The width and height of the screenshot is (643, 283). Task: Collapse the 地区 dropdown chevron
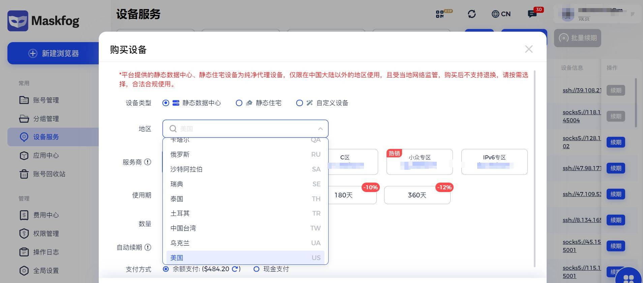320,129
